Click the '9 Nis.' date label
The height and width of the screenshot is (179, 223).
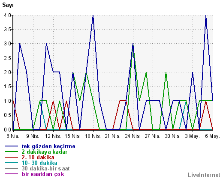(x=33, y=136)
